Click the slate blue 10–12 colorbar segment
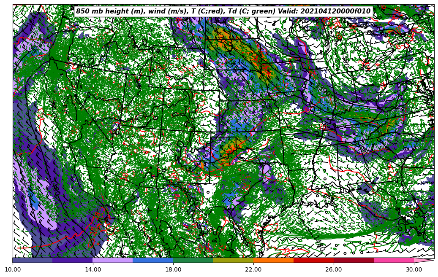Image resolution: width=438 pixels, height=277 pixels. coord(33,260)
